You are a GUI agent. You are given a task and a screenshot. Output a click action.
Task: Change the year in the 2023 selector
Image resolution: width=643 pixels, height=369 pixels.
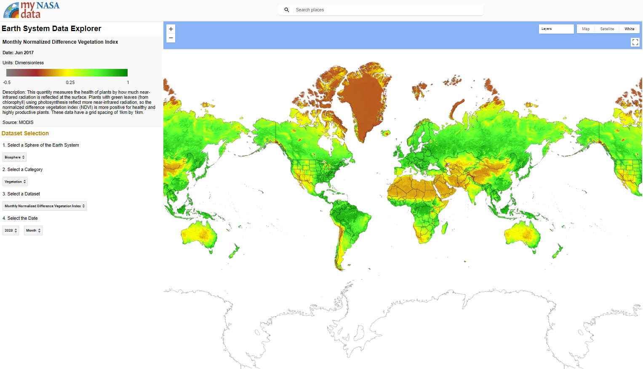tap(11, 230)
